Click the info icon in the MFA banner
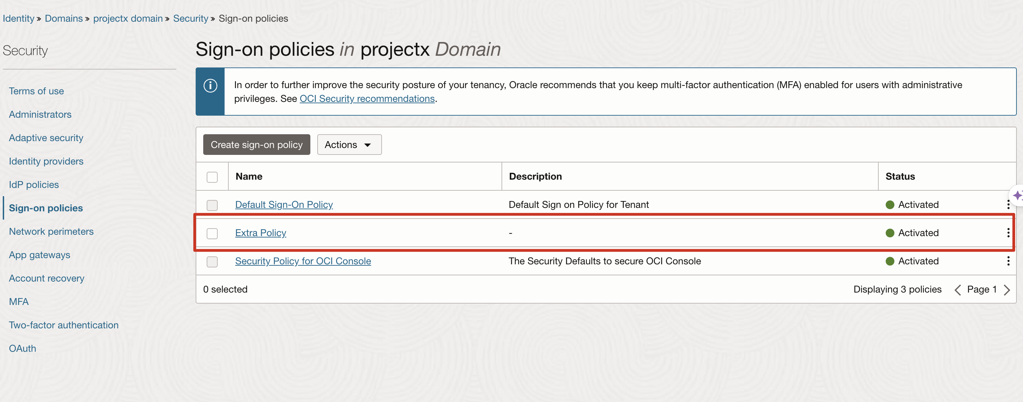The image size is (1023, 402). (210, 86)
